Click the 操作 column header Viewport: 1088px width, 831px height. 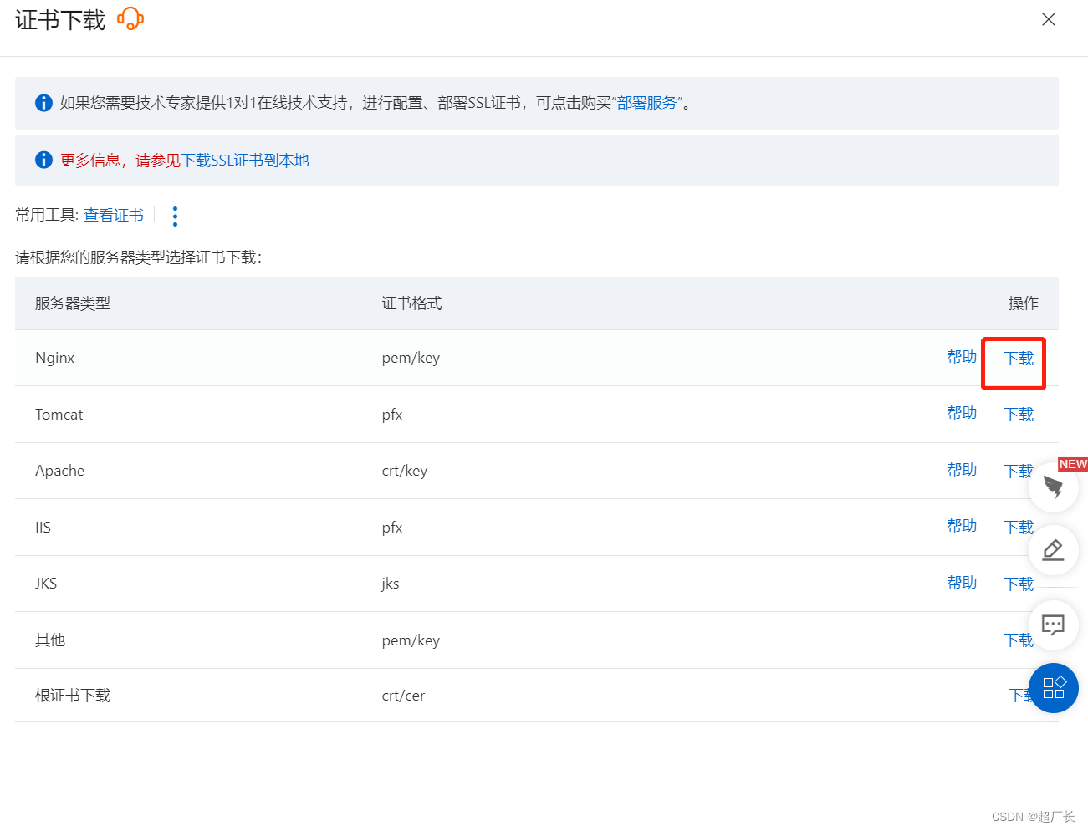1023,303
